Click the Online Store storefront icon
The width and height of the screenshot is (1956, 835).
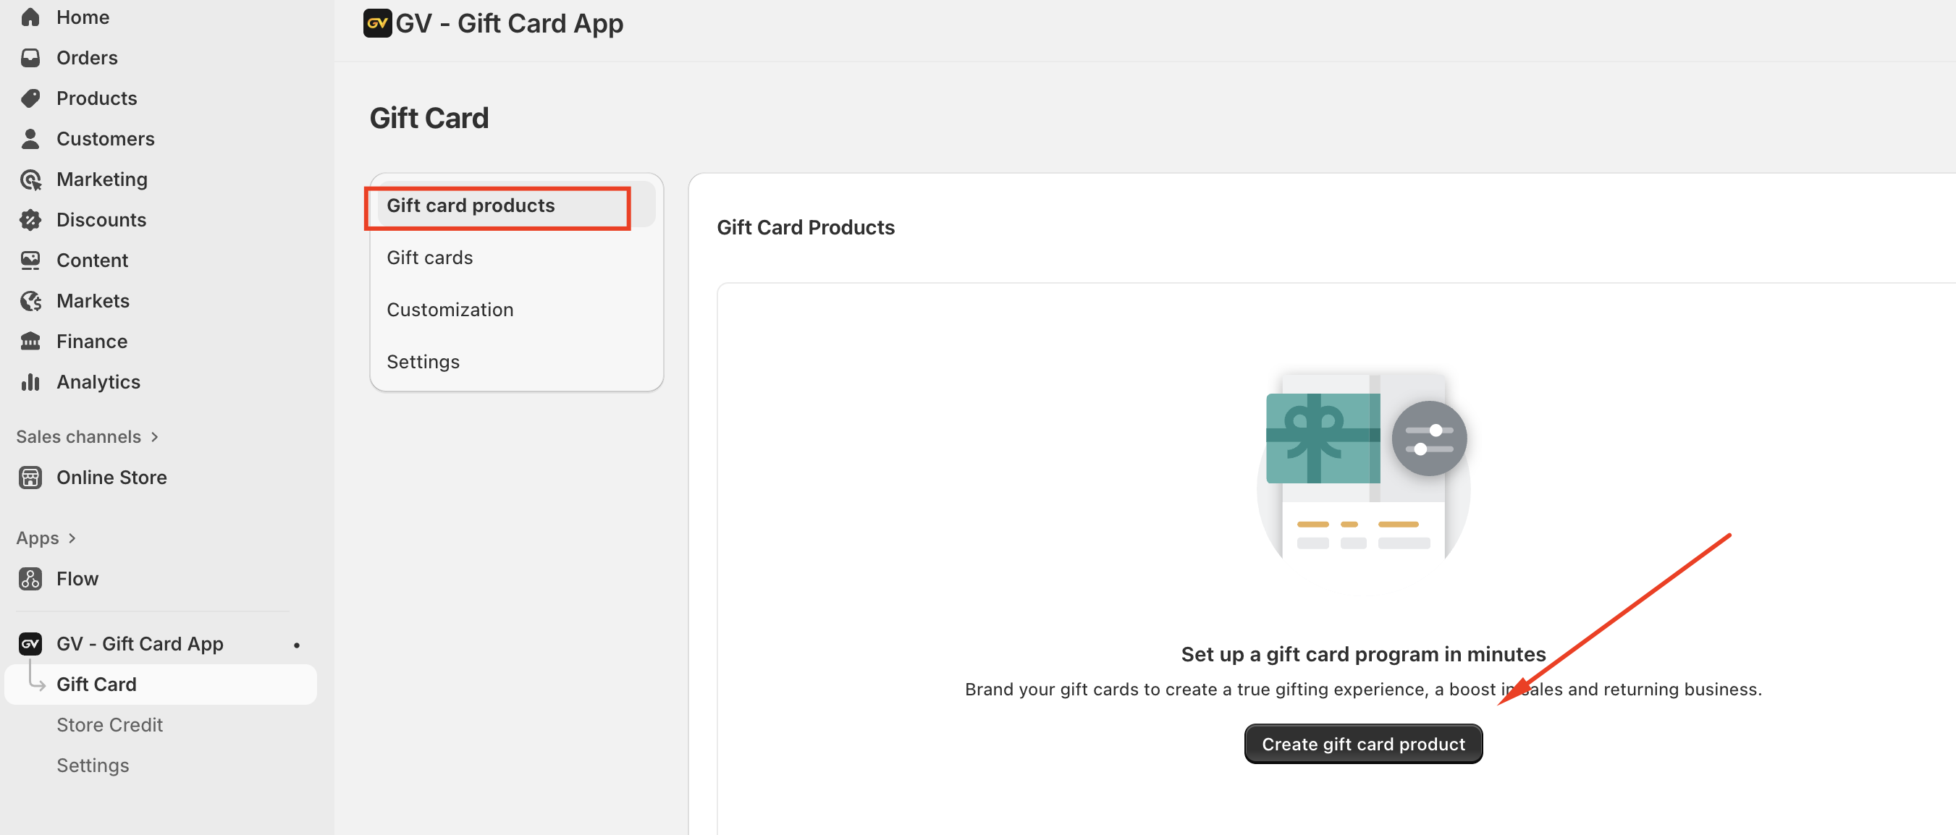(x=30, y=478)
